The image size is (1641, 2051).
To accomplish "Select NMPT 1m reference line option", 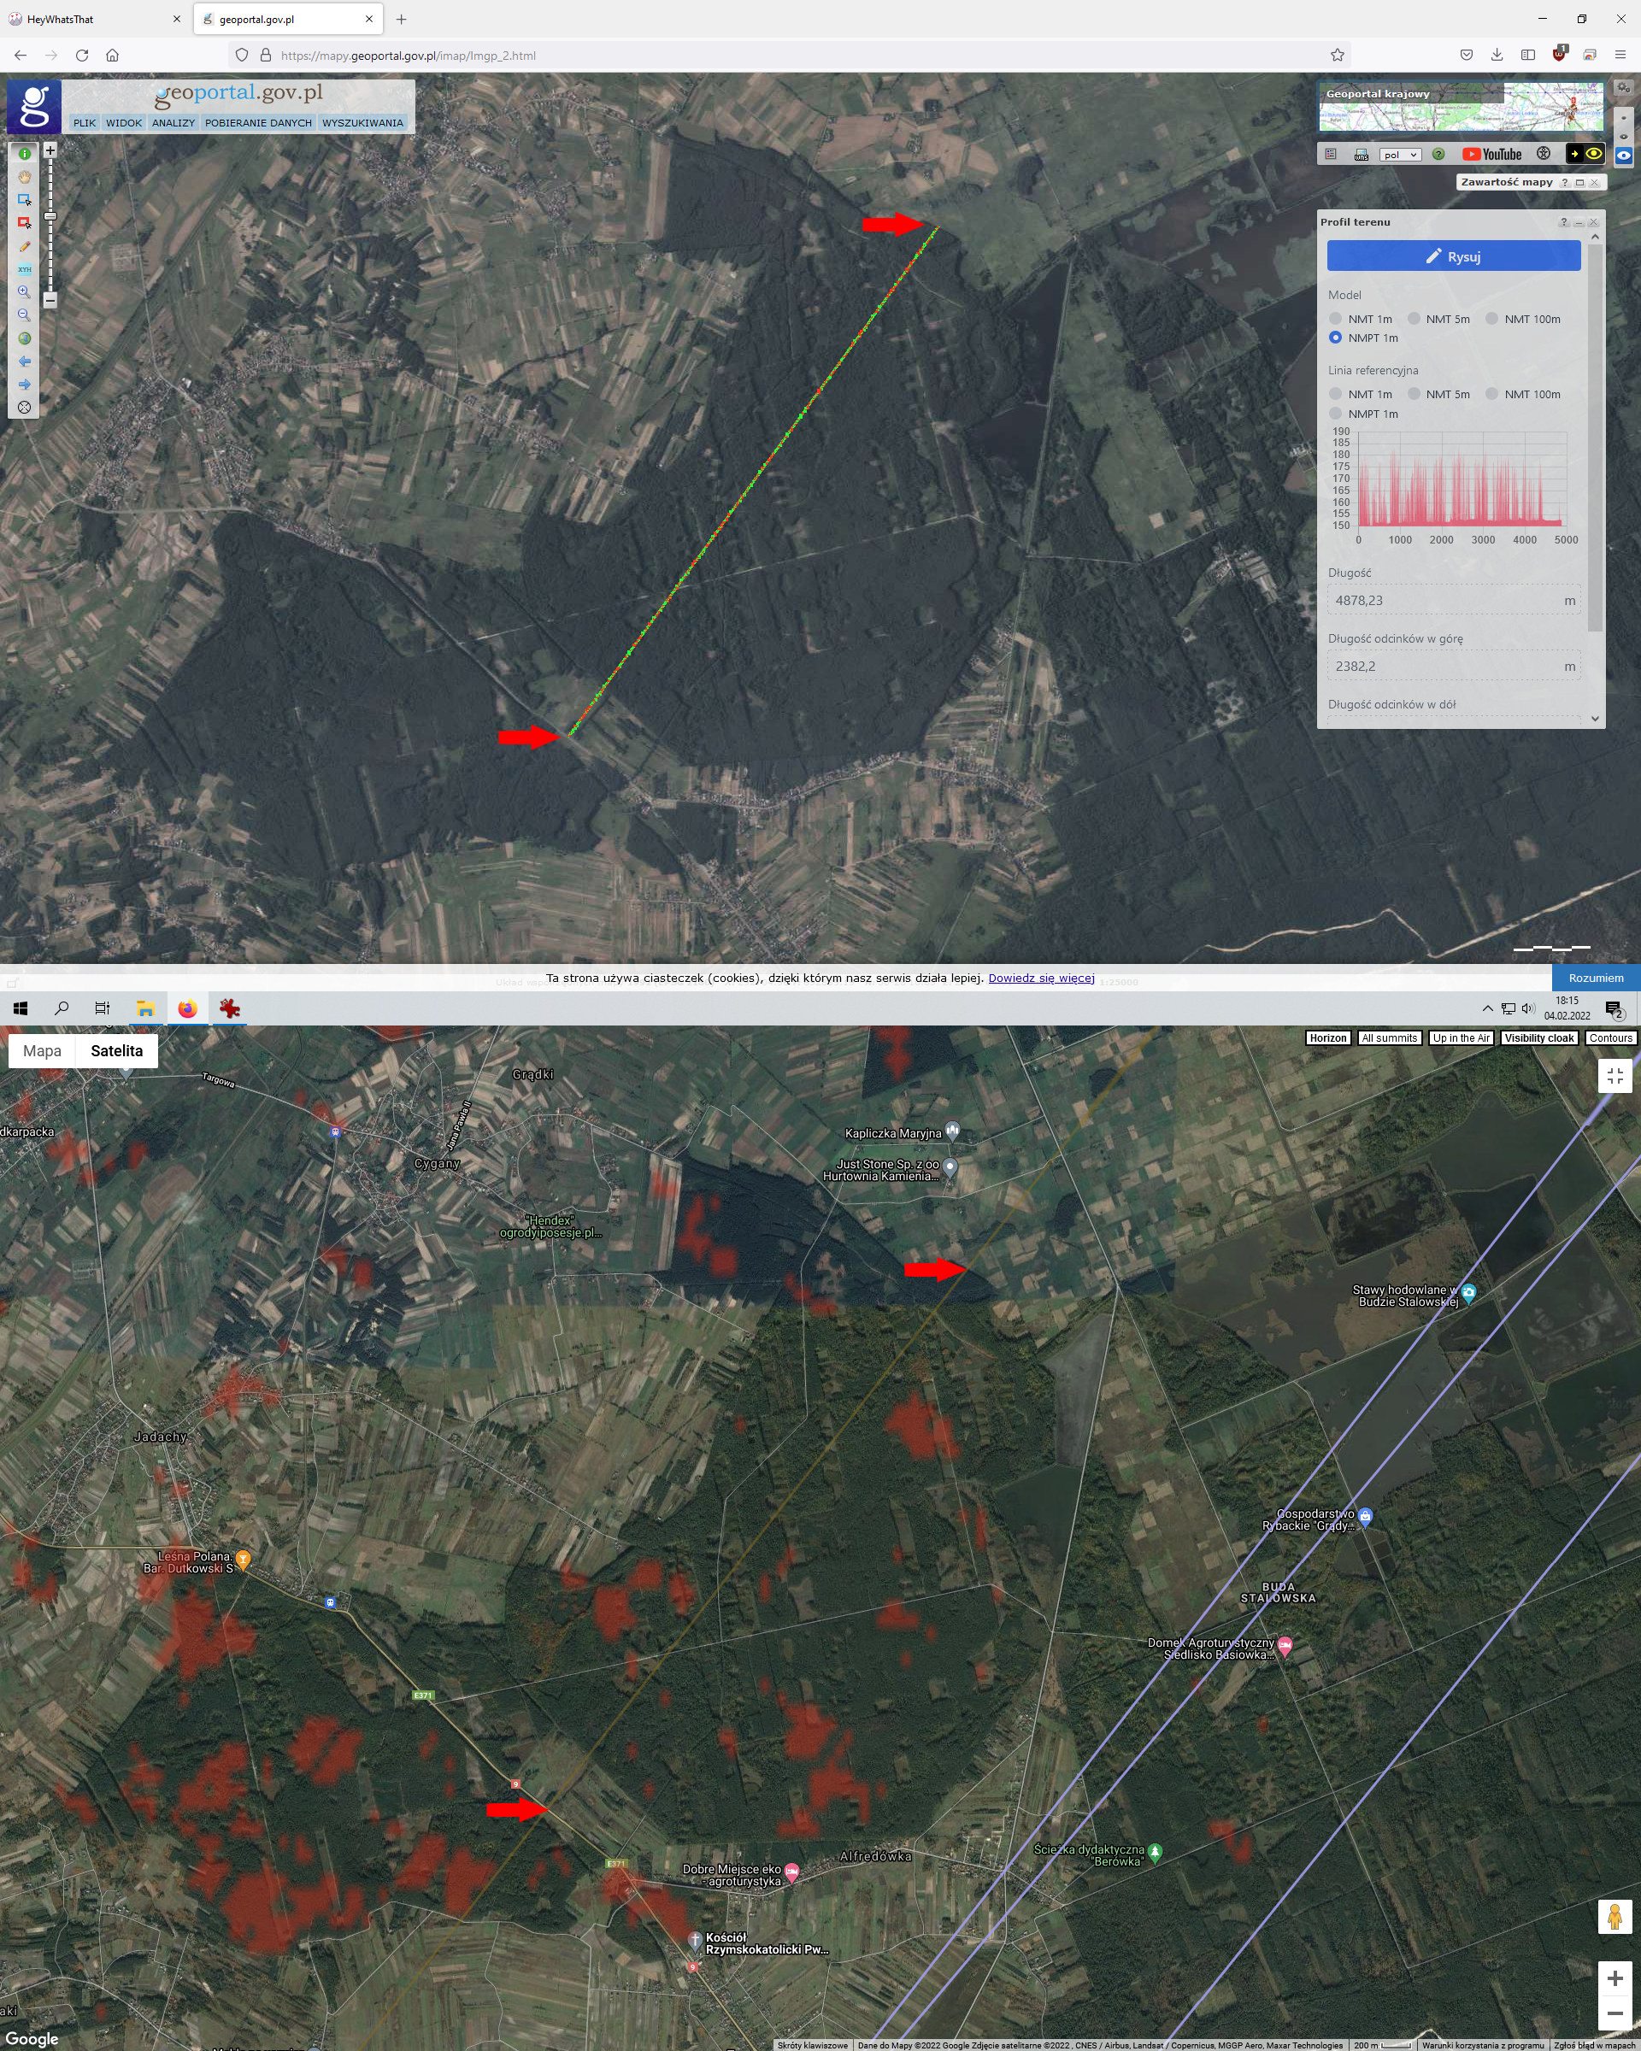I will click(x=1336, y=414).
